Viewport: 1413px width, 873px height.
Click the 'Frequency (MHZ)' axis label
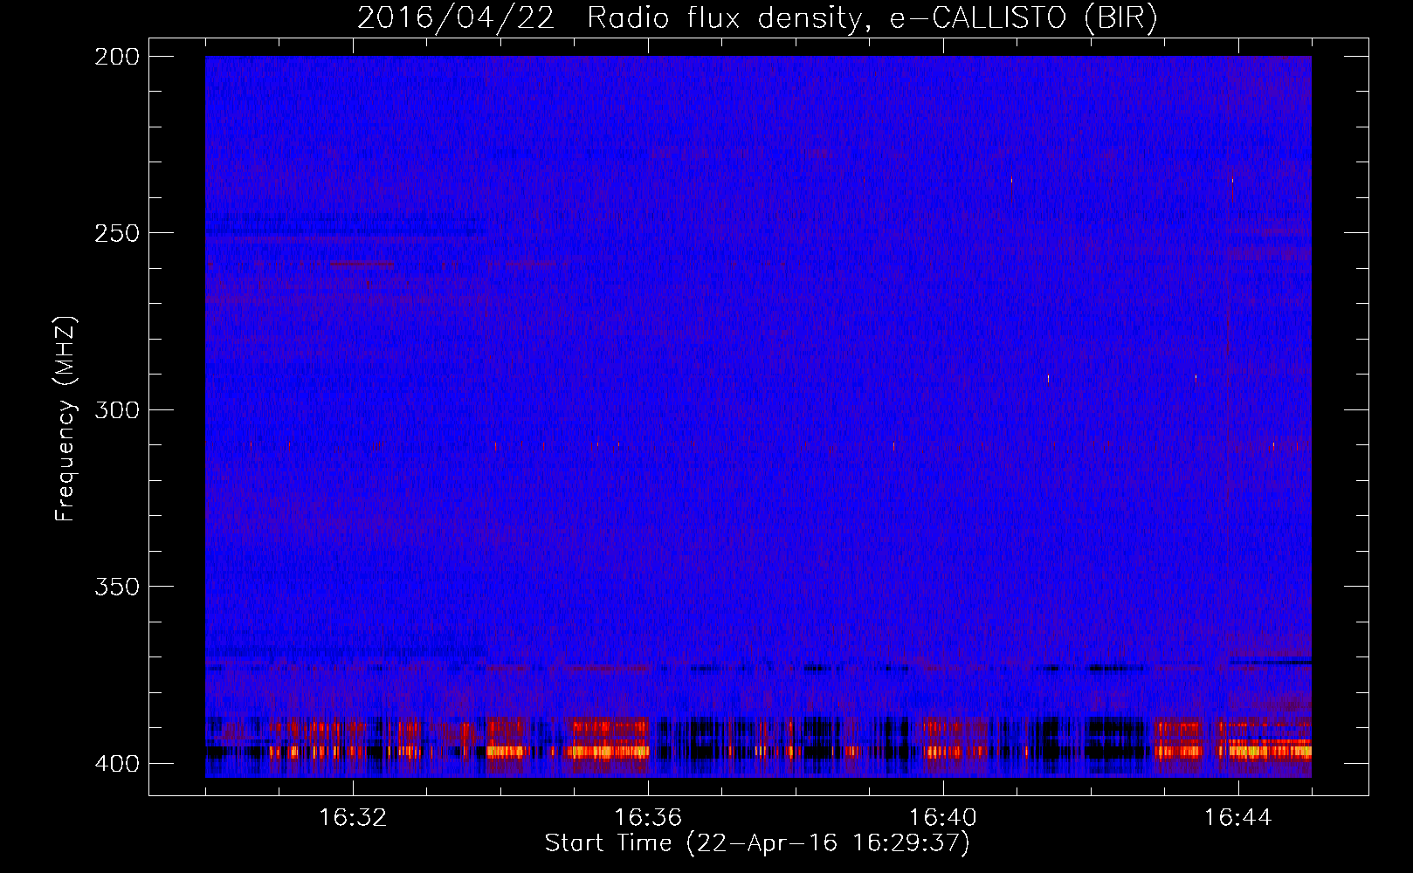(65, 419)
